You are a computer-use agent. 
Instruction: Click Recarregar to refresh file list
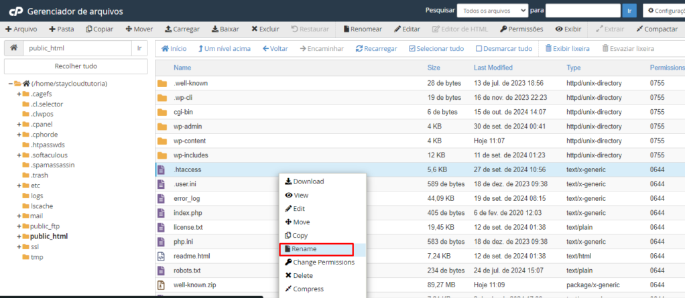point(376,49)
